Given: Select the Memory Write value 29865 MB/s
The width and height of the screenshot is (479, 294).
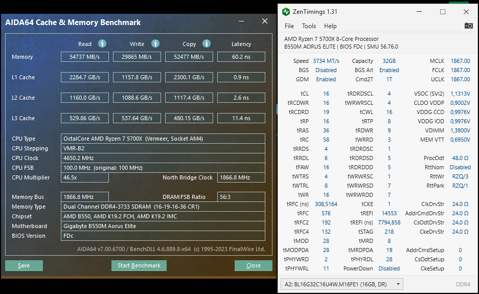Looking at the screenshot, I should tap(137, 57).
